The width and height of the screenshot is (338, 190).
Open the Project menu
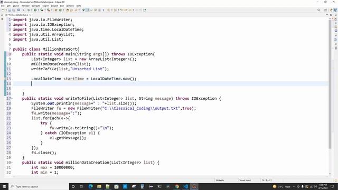(54, 6)
